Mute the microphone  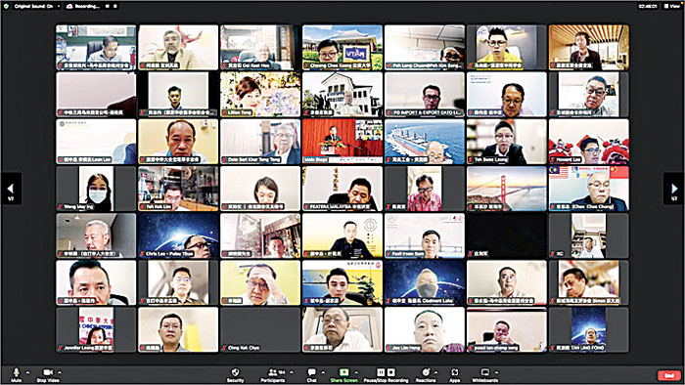(17, 374)
